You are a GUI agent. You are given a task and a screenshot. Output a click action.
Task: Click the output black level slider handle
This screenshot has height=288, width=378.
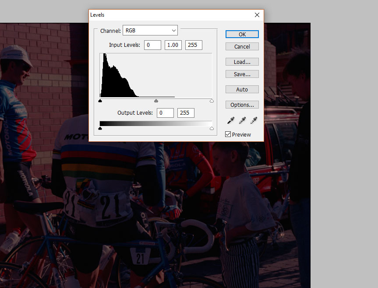[x=100, y=128]
